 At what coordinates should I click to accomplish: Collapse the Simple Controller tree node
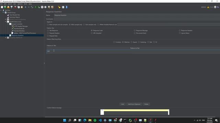8,24
